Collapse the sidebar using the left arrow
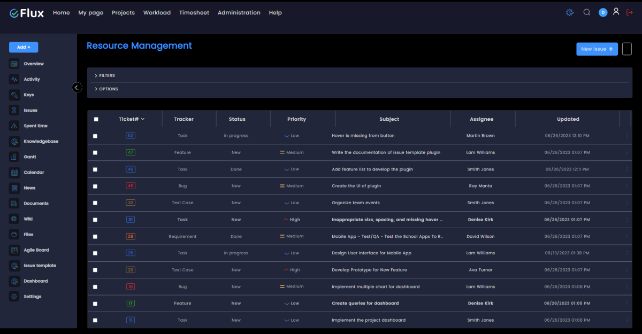The image size is (642, 334). [77, 87]
